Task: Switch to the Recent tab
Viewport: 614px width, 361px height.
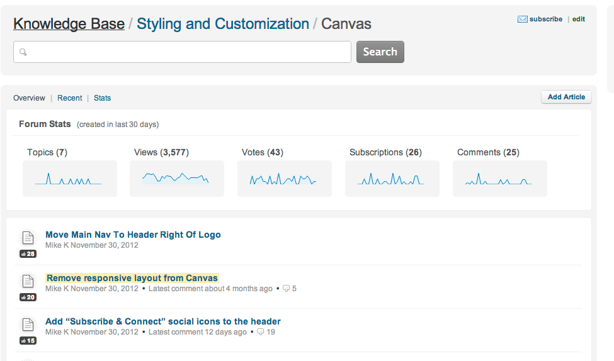Action: 69,98
